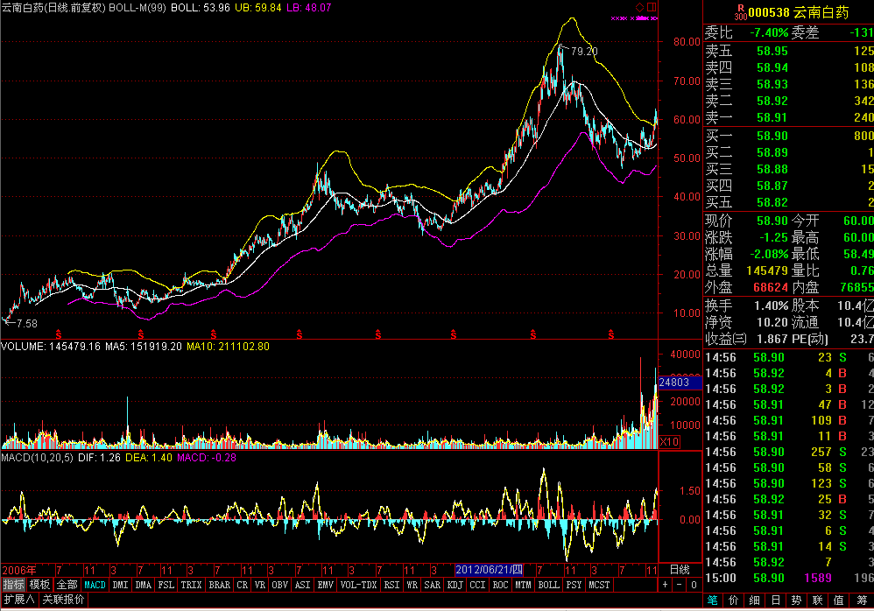The image size is (874, 611).
Task: Open the 日线 period selector
Action: (680, 570)
